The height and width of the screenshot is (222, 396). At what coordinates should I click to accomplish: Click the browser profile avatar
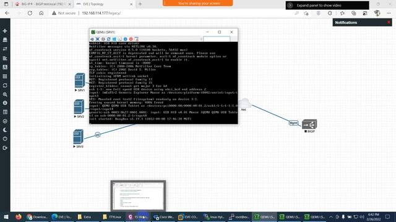click(377, 13)
